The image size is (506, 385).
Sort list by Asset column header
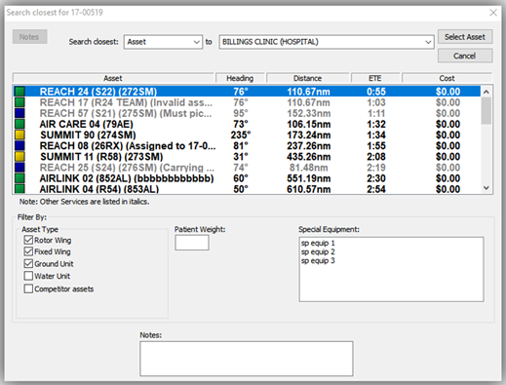(x=113, y=78)
